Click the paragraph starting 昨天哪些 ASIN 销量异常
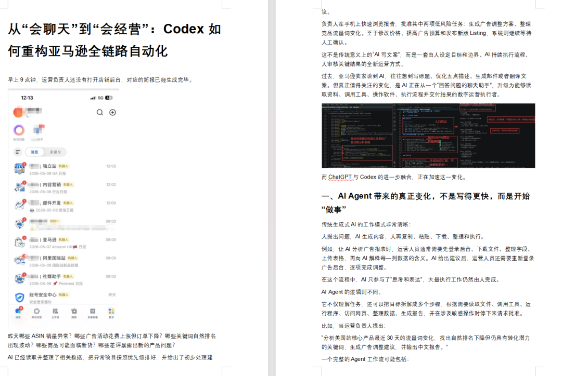The height and width of the screenshot is (376, 562). (x=112, y=341)
